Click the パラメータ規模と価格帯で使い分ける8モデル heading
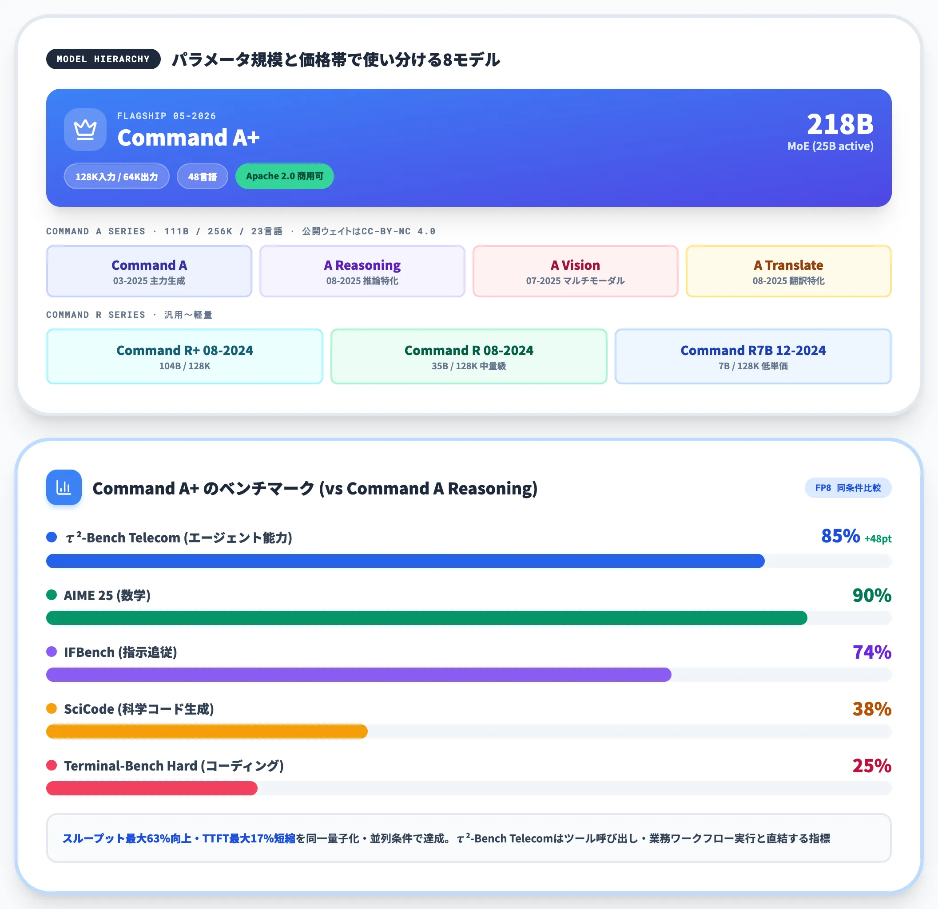The image size is (938, 909). [x=336, y=60]
